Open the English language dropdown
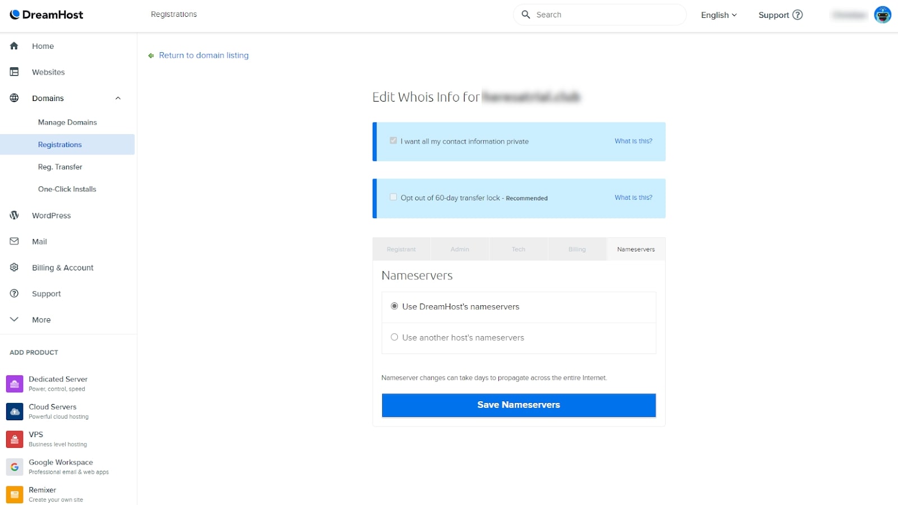This screenshot has width=898, height=505. click(719, 15)
